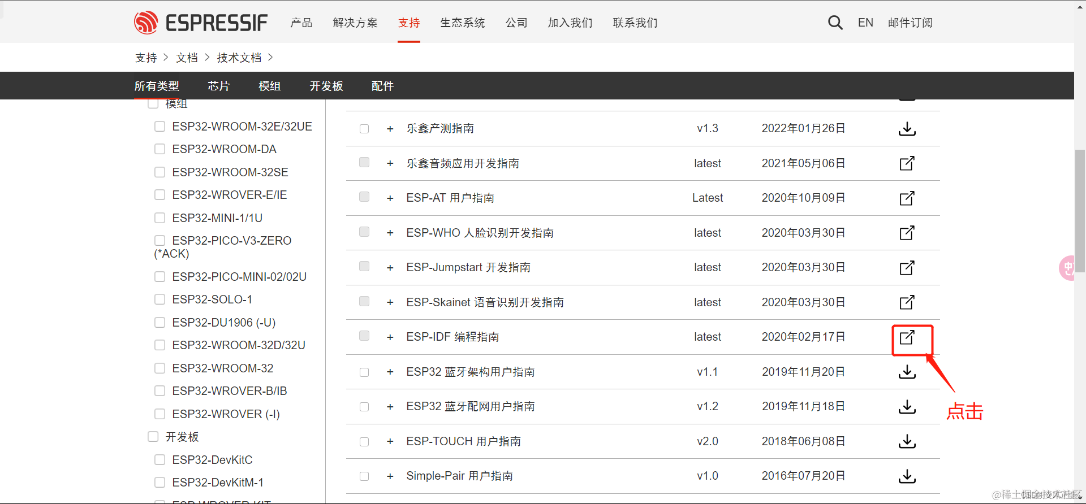Switch to the 配件 tab
This screenshot has width=1086, height=504.
[382, 86]
